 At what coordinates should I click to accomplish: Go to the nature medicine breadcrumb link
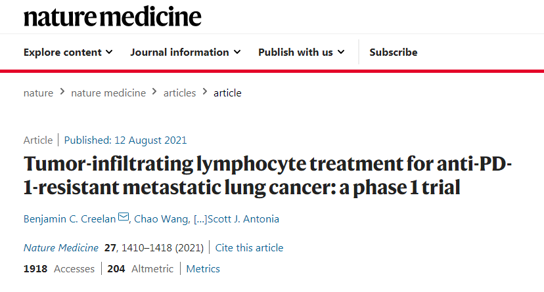(108, 93)
